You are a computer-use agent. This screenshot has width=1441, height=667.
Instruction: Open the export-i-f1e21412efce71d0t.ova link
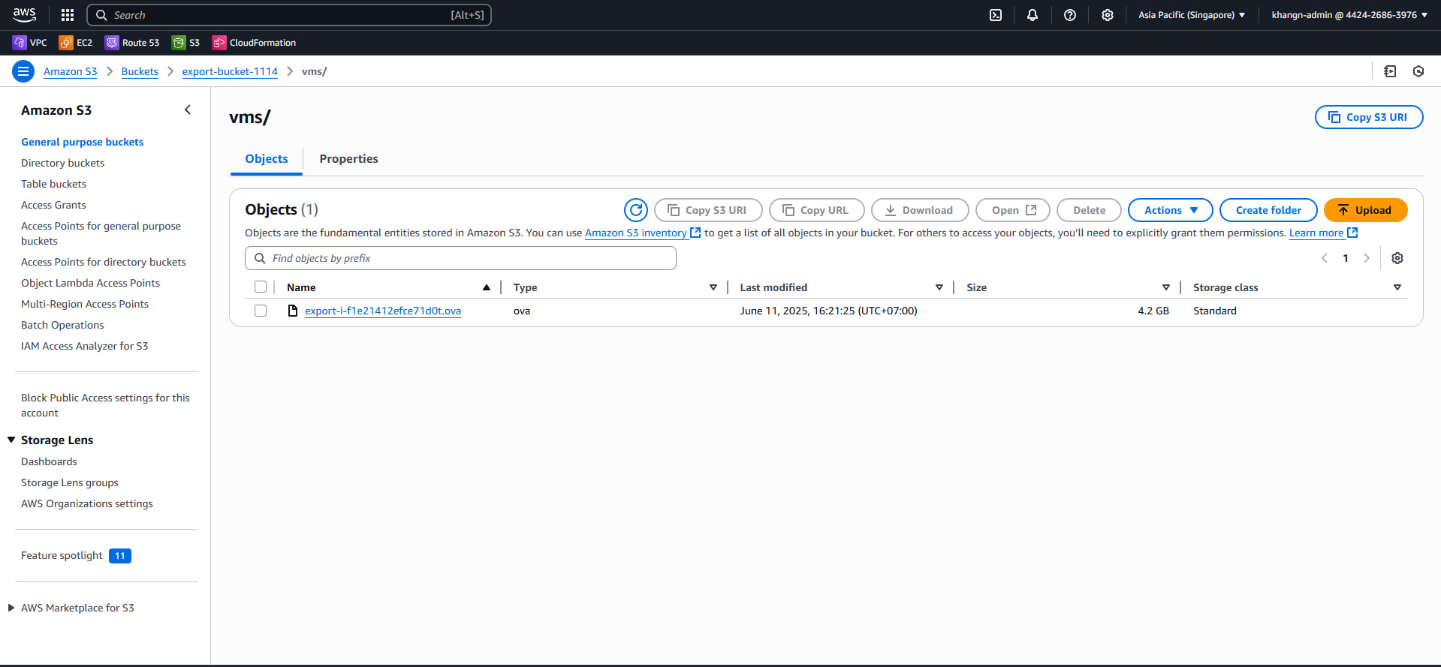click(x=383, y=311)
